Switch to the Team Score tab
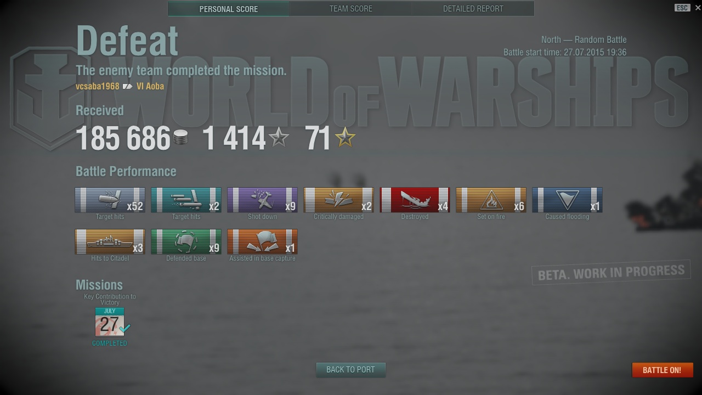 pos(351,9)
